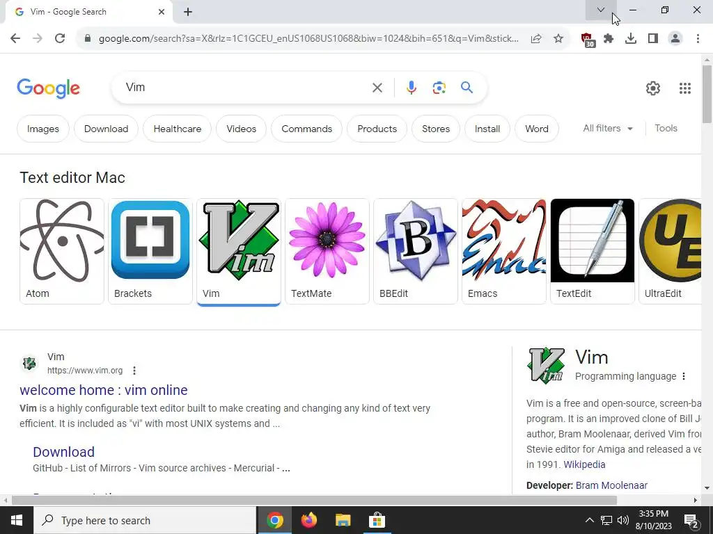This screenshot has height=534, width=713.
Task: Open a new browser tab
Action: tap(188, 12)
